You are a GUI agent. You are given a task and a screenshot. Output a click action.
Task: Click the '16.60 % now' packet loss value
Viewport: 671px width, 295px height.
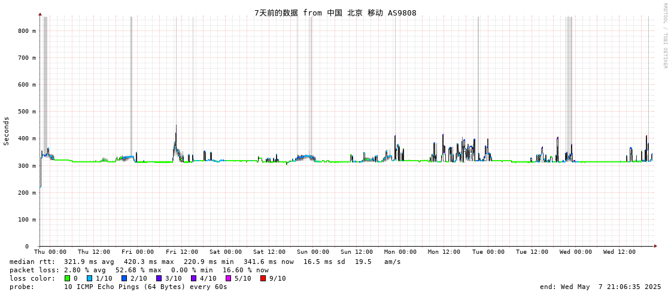coord(245,271)
